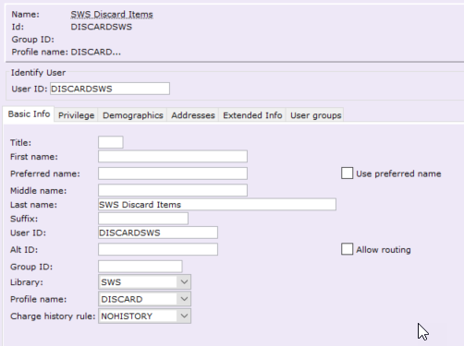Click the Identify User ID input field
464x346 pixels.
pyautogui.click(x=110, y=89)
